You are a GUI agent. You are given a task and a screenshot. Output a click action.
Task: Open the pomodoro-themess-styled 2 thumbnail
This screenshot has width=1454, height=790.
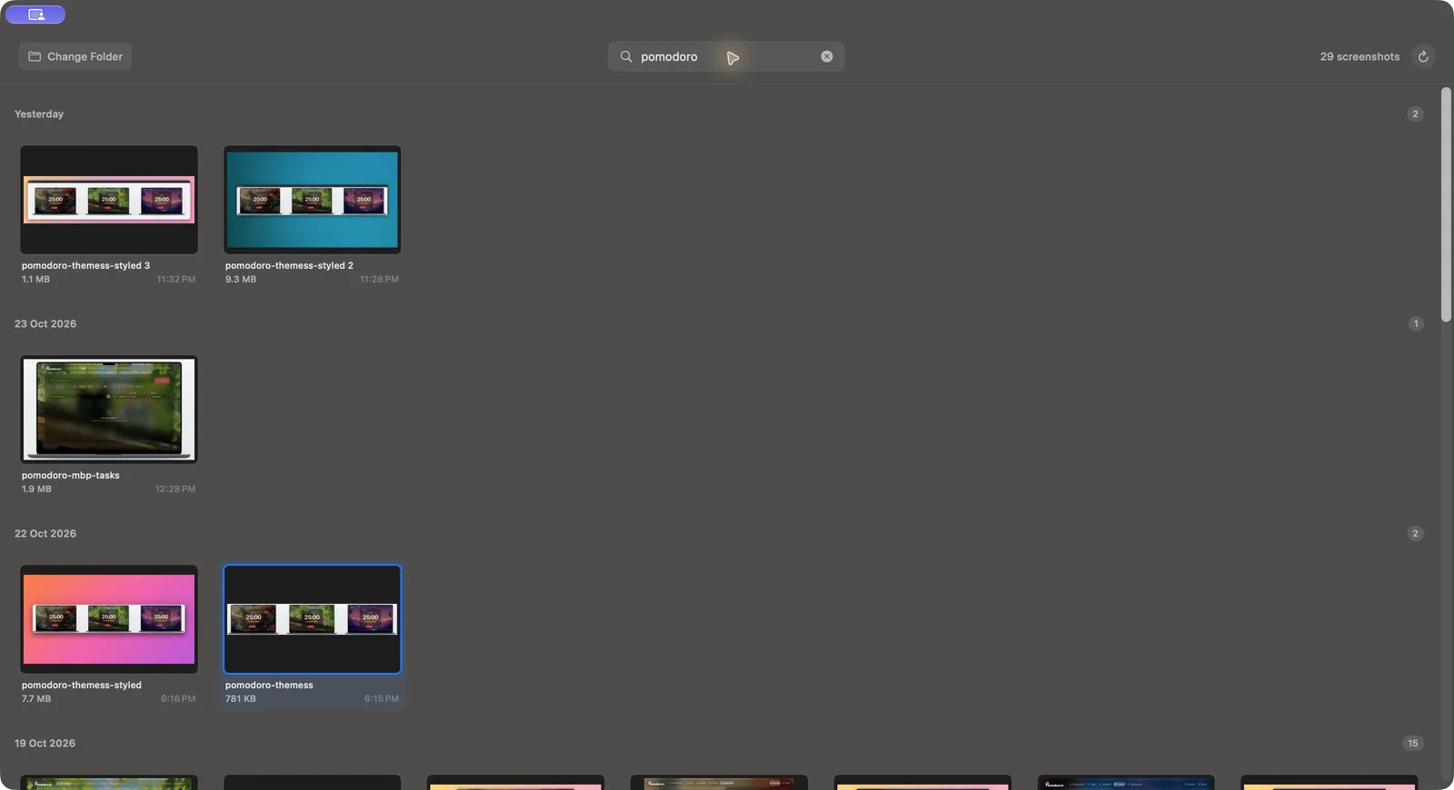(x=313, y=200)
